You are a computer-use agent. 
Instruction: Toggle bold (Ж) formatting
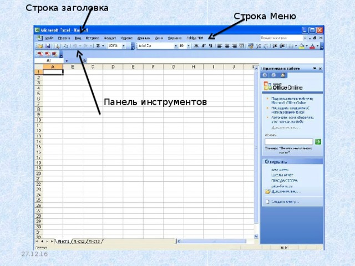pyautogui.click(x=196, y=46)
